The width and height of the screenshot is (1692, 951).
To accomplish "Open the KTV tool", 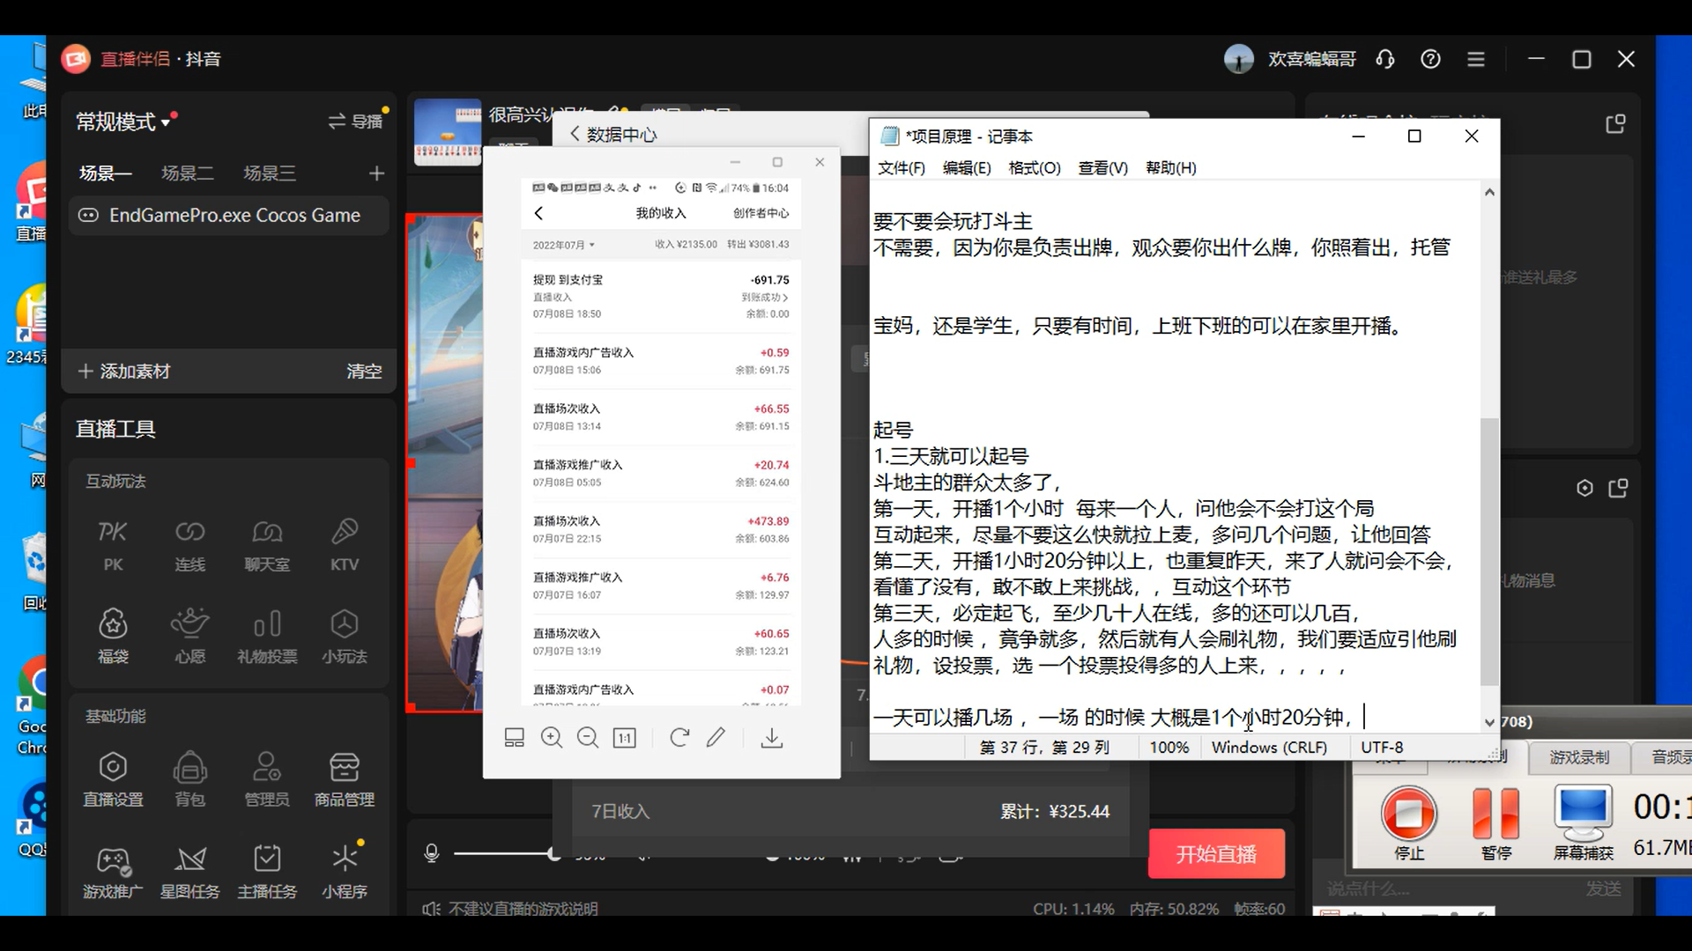I will coord(344,545).
